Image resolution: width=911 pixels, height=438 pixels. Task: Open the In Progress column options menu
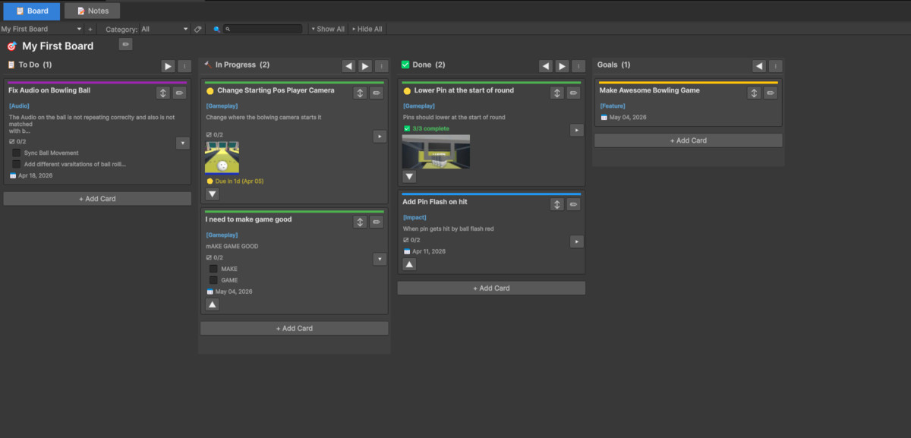point(382,66)
